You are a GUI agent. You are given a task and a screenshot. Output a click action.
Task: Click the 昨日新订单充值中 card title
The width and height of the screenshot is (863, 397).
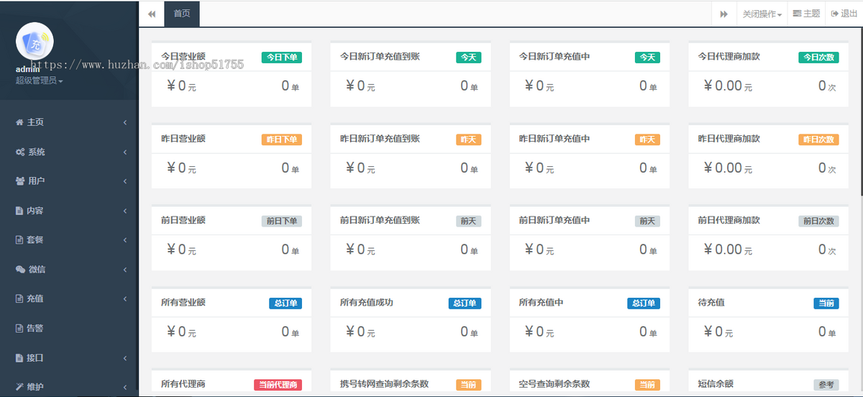[x=554, y=138]
